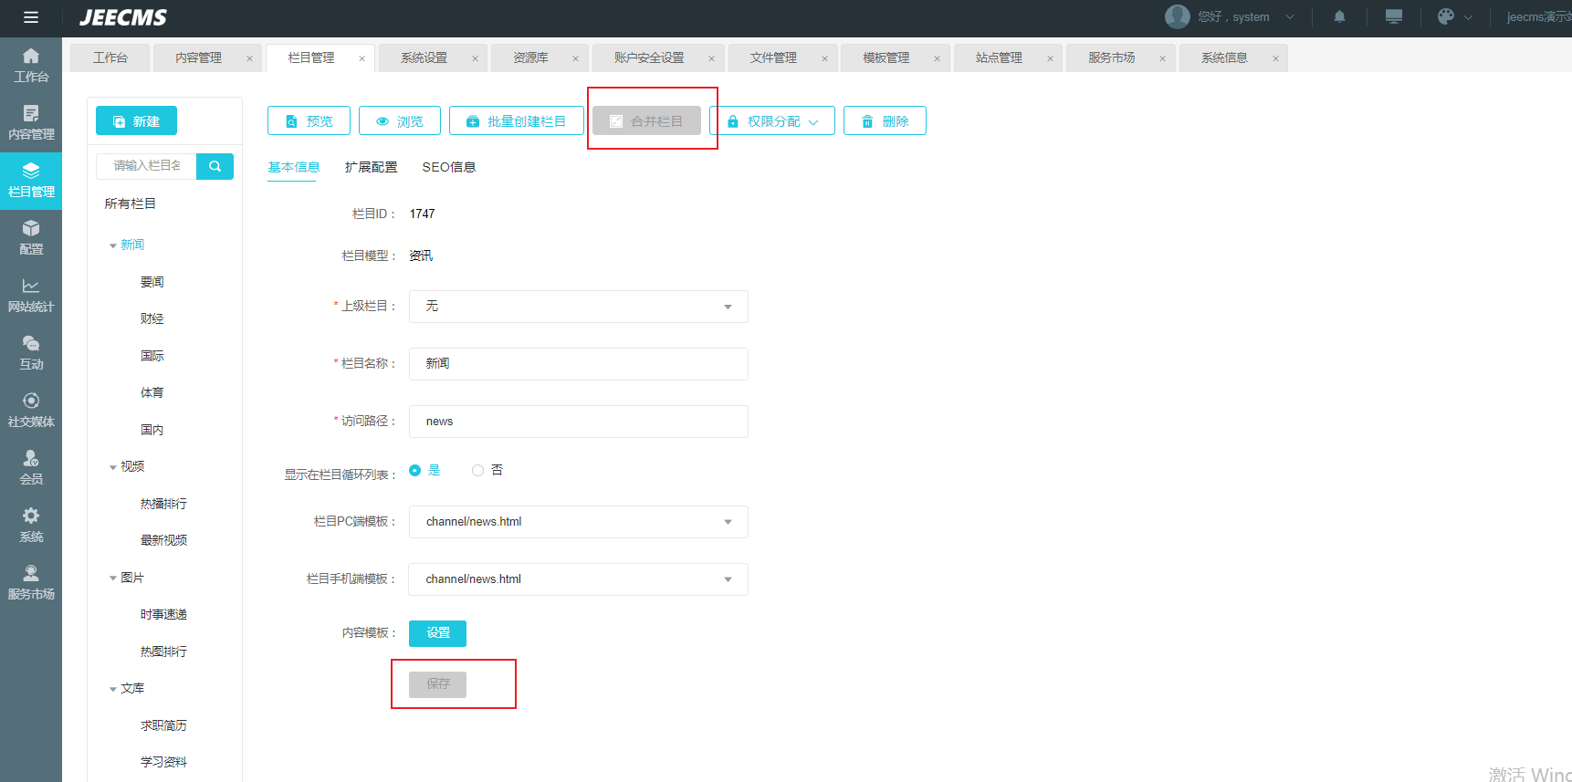Image resolution: width=1572 pixels, height=782 pixels.
Task: Open the 工作台 sidebar home icon
Action: tap(31, 56)
